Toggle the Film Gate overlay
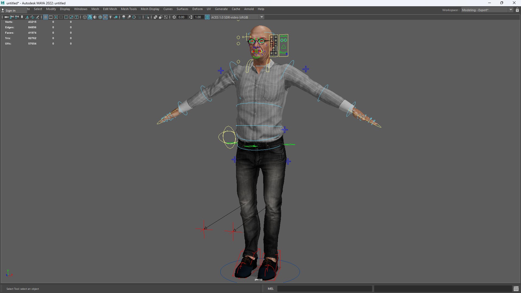This screenshot has height=293, width=521. [51, 17]
